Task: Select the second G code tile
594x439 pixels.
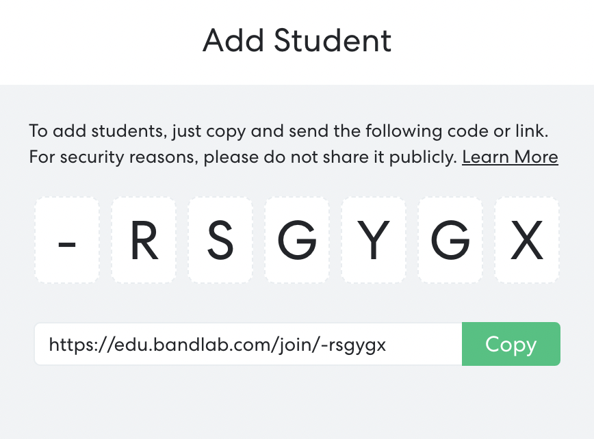Action: tap(450, 240)
